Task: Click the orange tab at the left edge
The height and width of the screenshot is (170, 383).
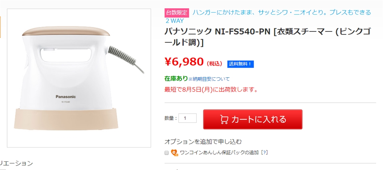Action: tap(1, 27)
